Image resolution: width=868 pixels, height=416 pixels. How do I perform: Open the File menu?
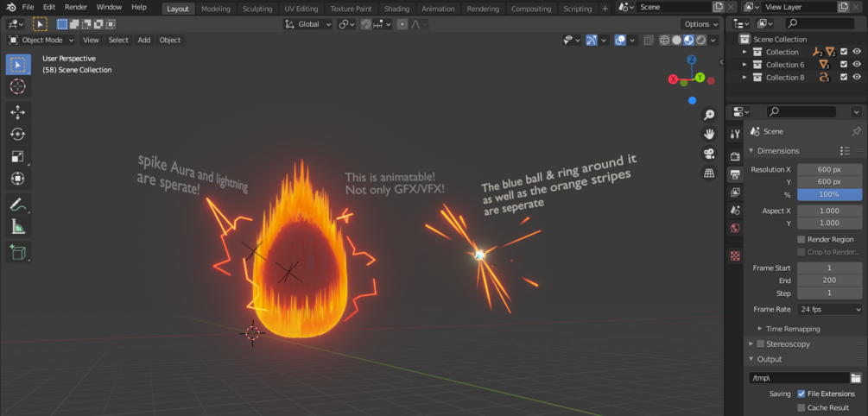pos(28,7)
